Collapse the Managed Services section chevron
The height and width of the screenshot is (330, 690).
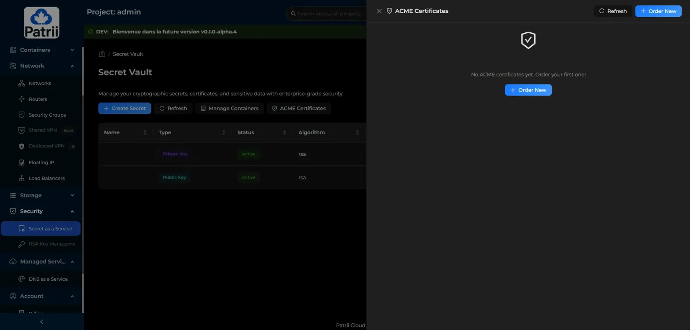click(72, 261)
